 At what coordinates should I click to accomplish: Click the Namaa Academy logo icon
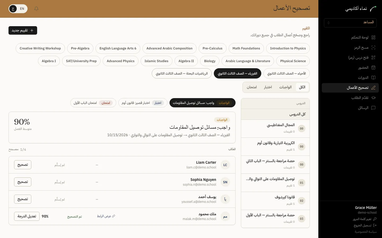click(x=373, y=9)
